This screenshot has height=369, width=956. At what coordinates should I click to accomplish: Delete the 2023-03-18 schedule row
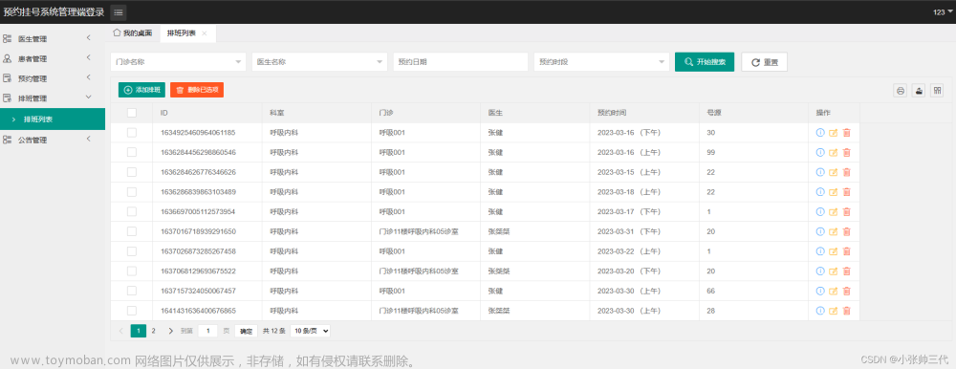pos(846,191)
